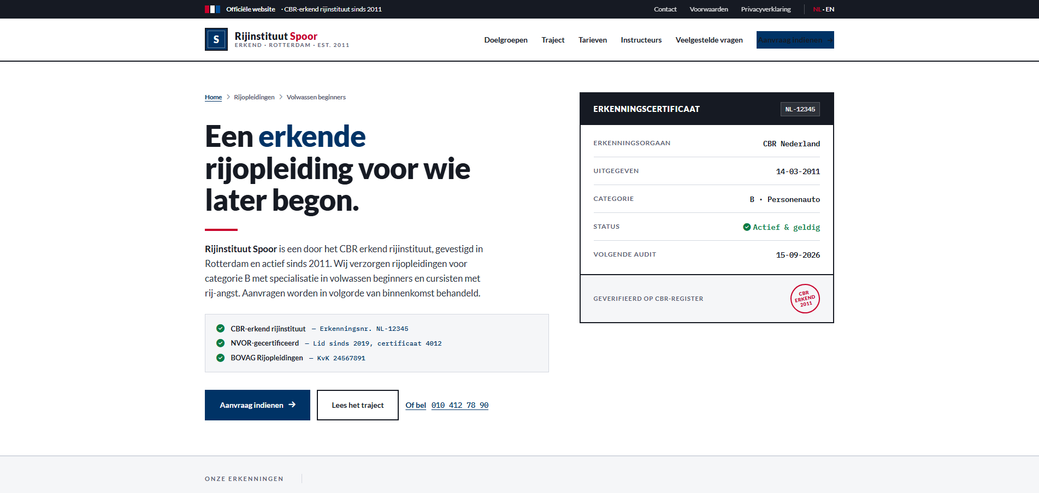The image size is (1039, 493).
Task: Click the NL-12345 badge on the certificate header
Action: coord(800,109)
